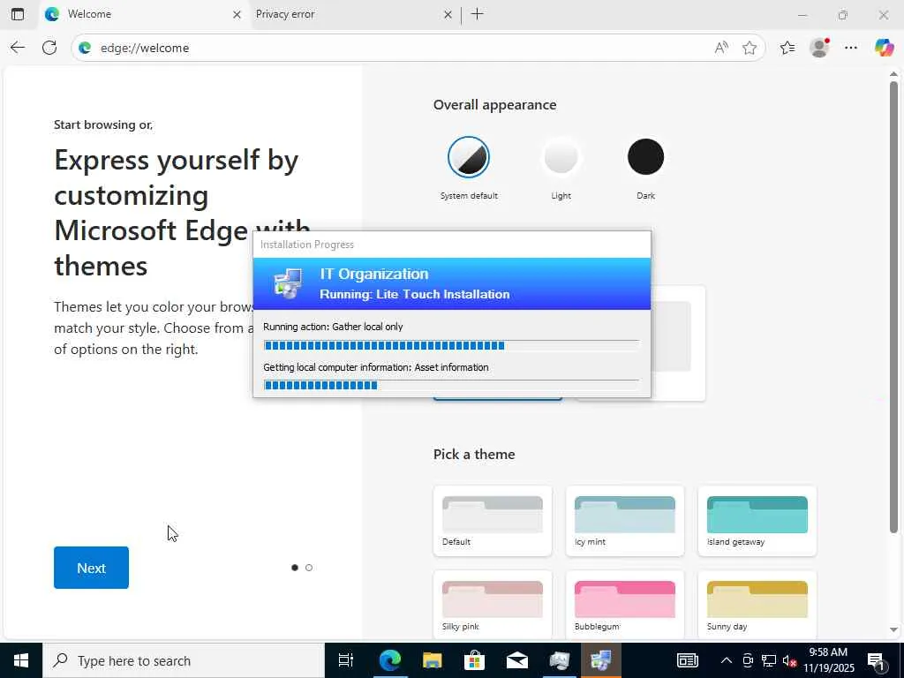Open the Windows Start menu

click(21, 660)
